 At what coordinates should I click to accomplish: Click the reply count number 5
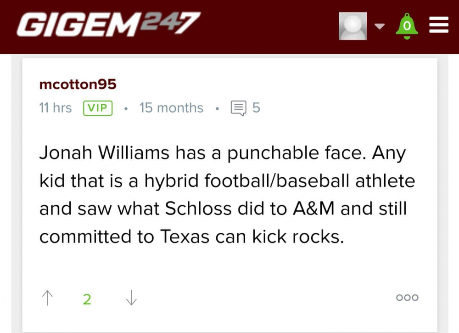[256, 108]
